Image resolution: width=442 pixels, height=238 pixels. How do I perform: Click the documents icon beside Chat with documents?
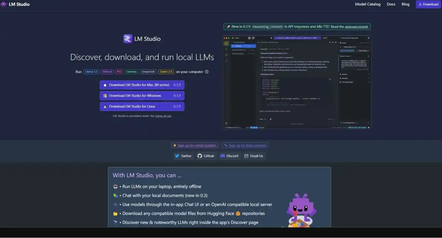pyautogui.click(x=115, y=196)
